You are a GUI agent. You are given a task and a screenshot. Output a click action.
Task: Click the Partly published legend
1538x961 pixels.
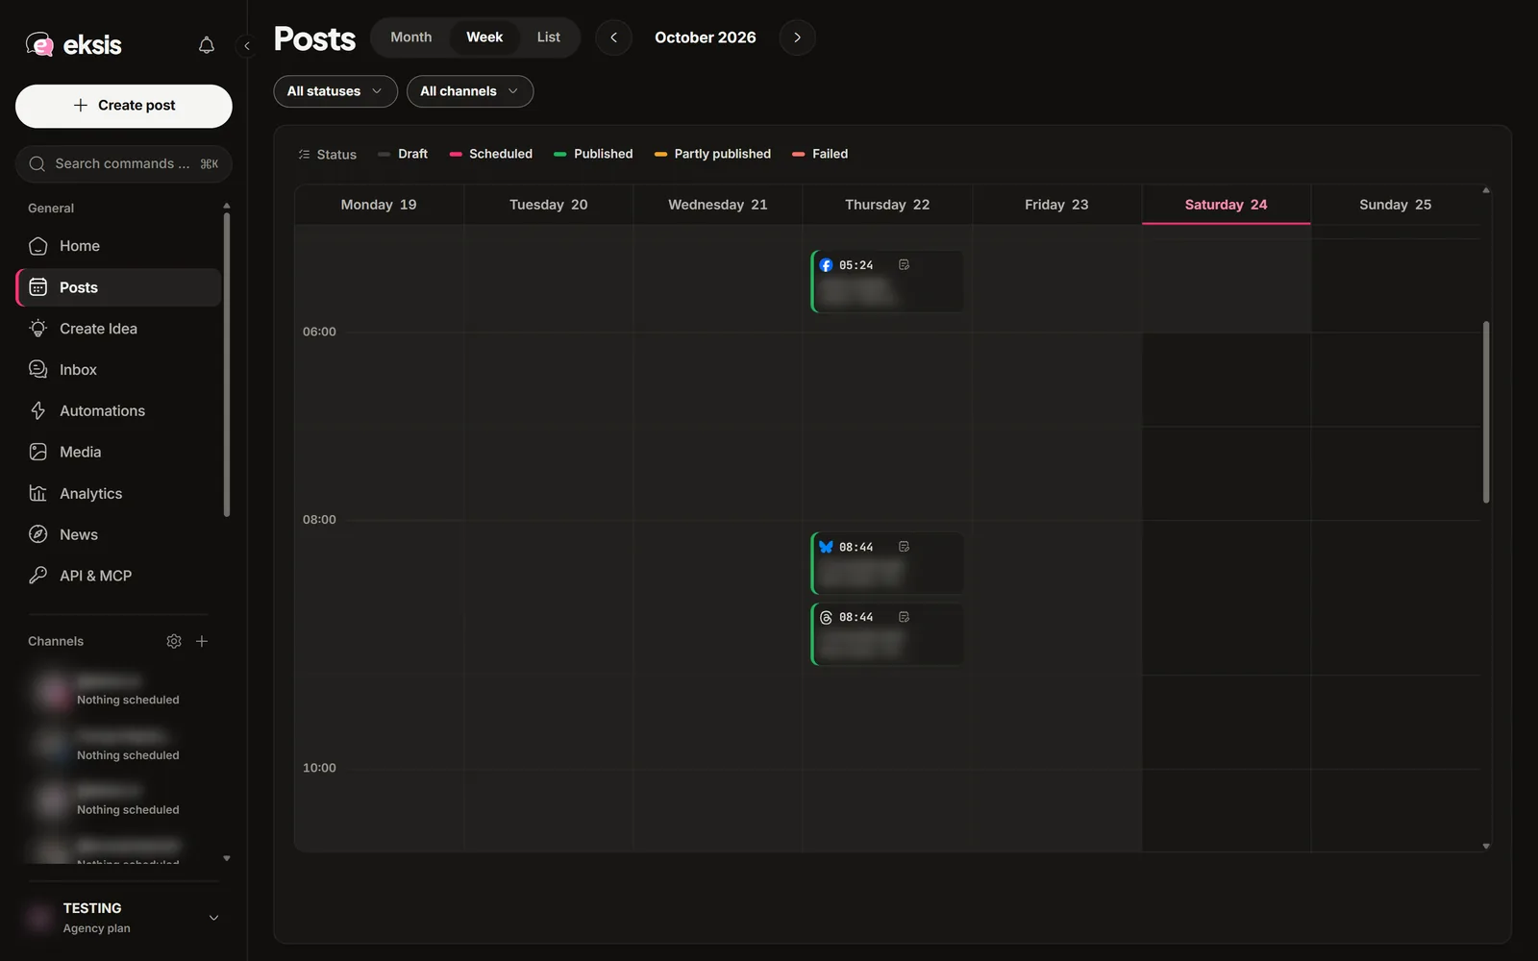coord(713,154)
